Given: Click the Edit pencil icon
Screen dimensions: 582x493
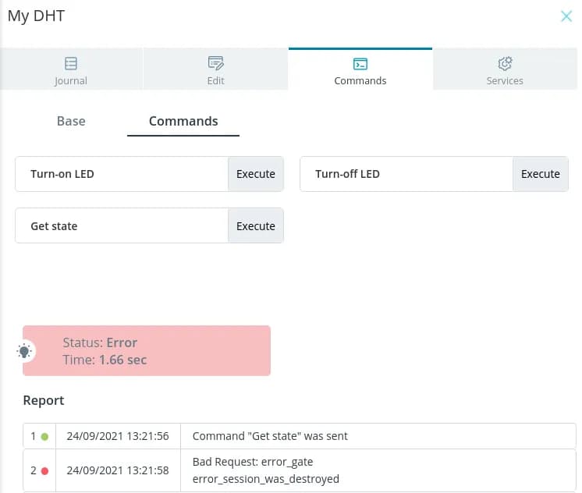Looking at the screenshot, I should tap(215, 63).
